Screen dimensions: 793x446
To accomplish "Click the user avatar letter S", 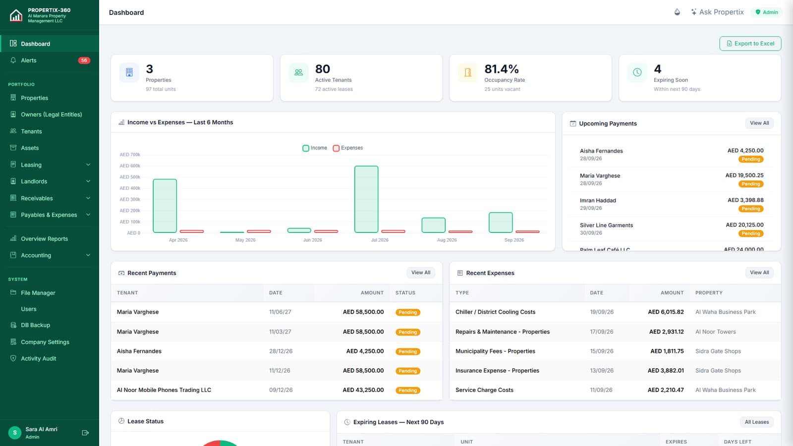I will (15, 433).
